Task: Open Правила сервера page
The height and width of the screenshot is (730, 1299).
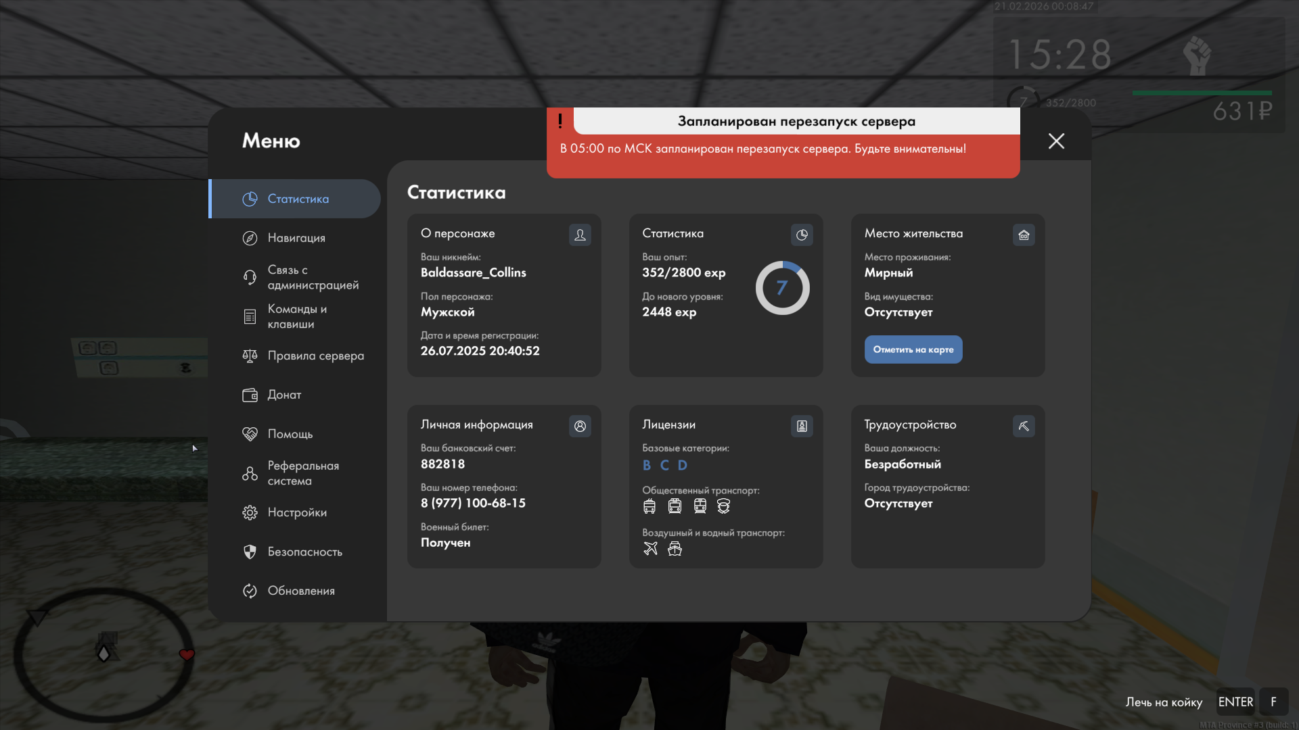Action: pyautogui.click(x=315, y=356)
